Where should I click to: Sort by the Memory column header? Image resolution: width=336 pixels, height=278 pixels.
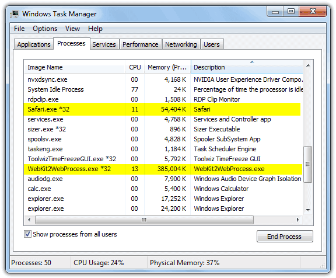pos(167,67)
